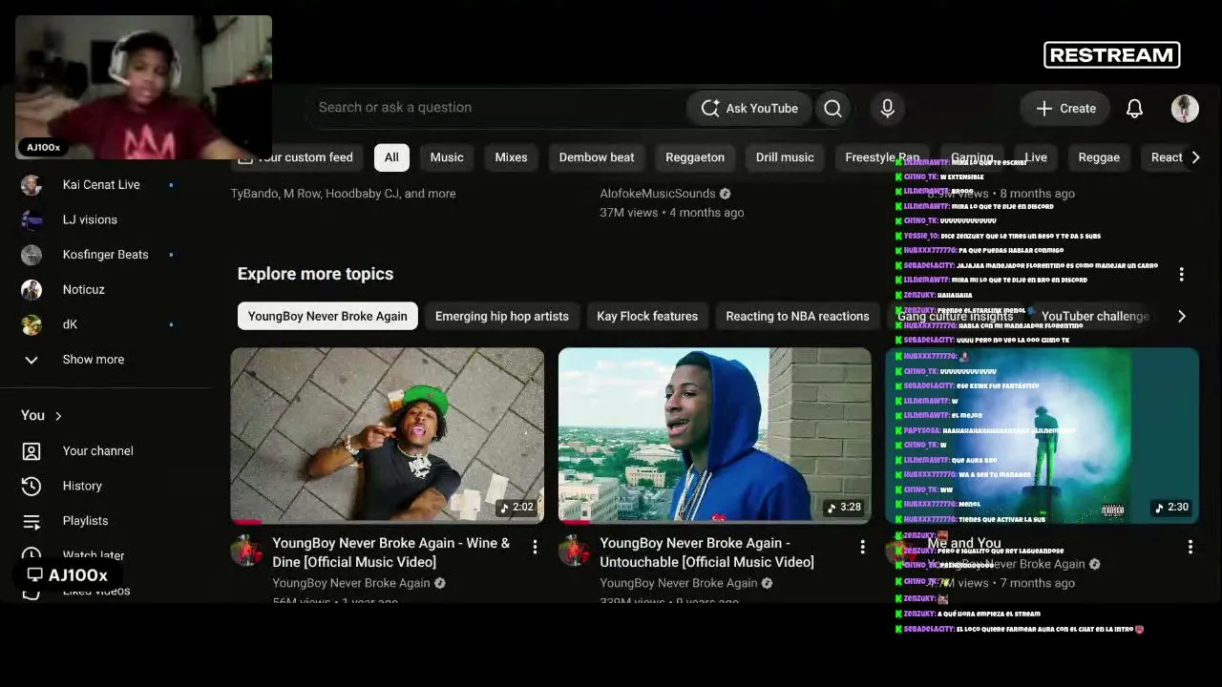Viewport: 1222px width, 687px height.
Task: Play the Untouchable video thumbnail
Action: 715,436
